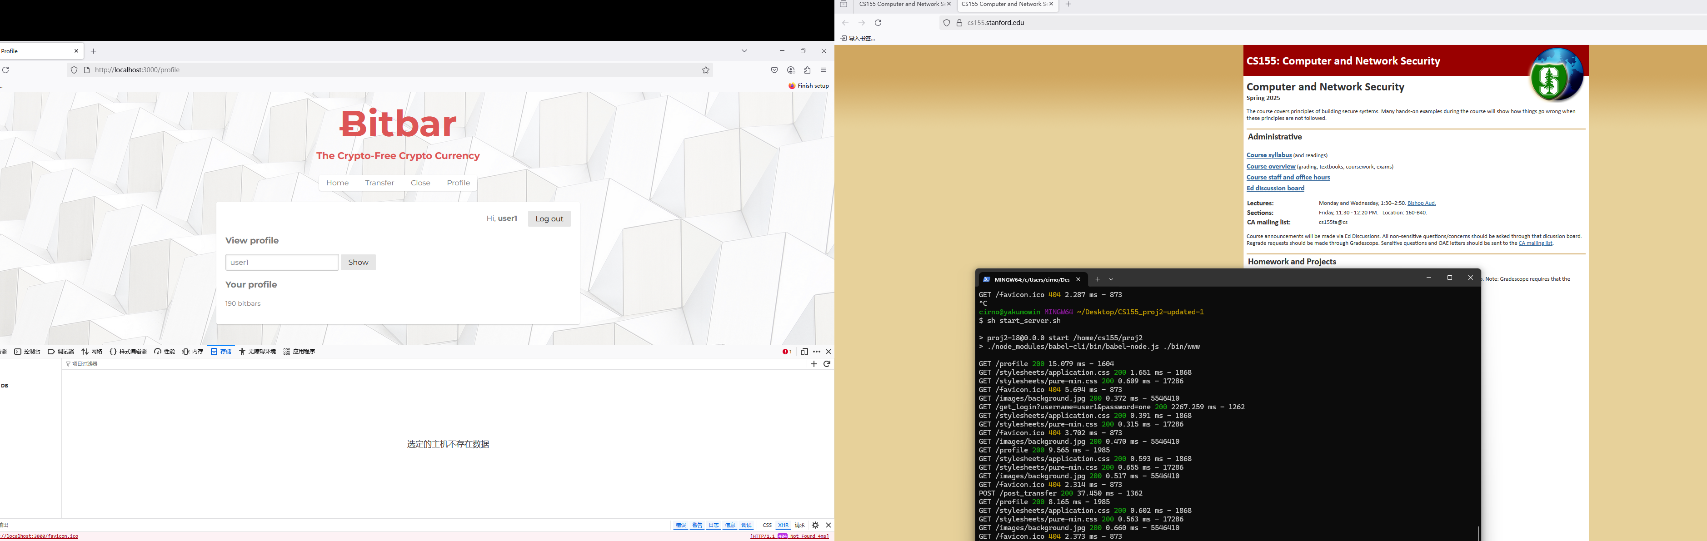The width and height of the screenshot is (1707, 541).
Task: Toggle the 请求 requests console filter
Action: pyautogui.click(x=800, y=525)
